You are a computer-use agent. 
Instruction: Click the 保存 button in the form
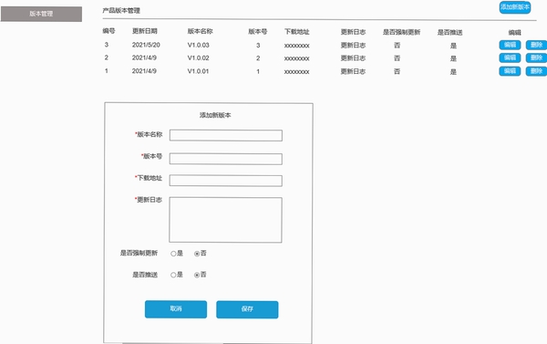247,309
